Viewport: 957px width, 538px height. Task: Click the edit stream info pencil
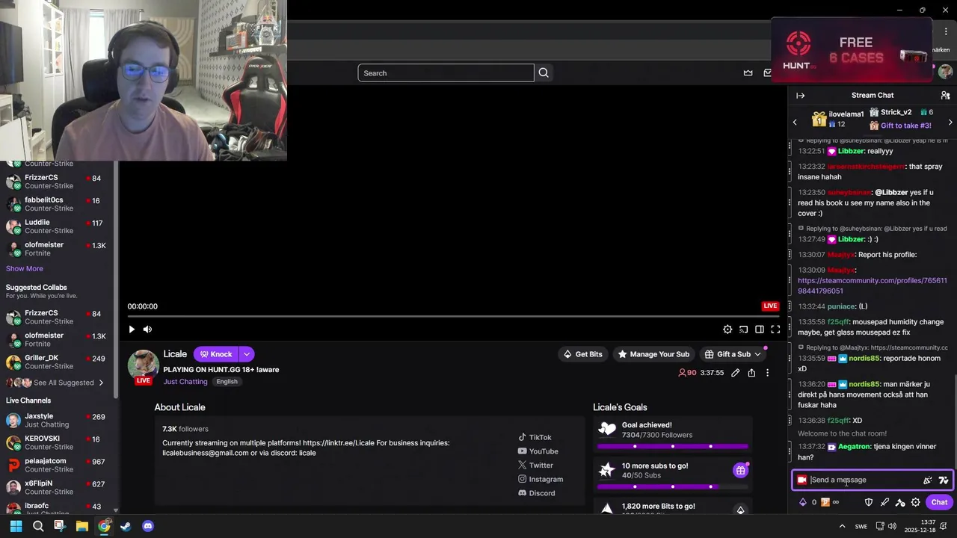pyautogui.click(x=736, y=373)
